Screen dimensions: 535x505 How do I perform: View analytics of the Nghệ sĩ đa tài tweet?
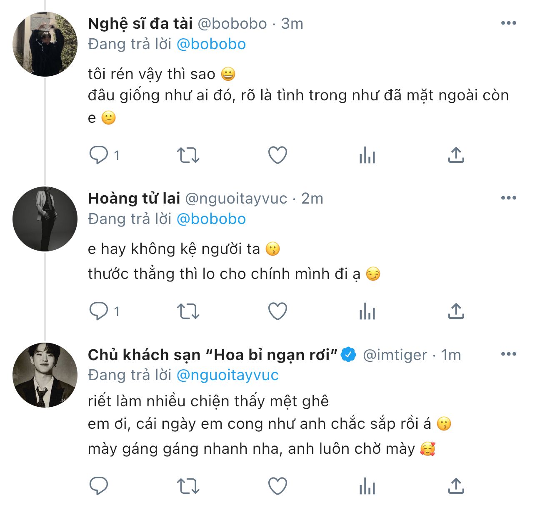point(367,155)
